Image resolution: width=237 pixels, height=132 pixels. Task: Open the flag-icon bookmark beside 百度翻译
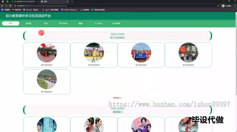pyautogui.click(x=17, y=10)
